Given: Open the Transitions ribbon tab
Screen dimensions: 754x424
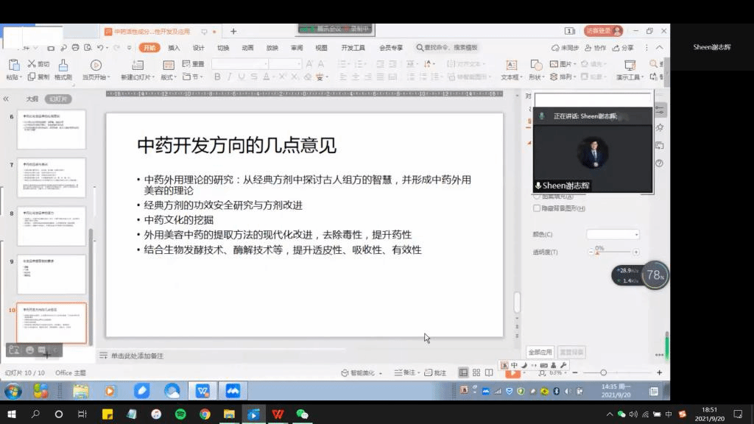Looking at the screenshot, I should (x=222, y=48).
